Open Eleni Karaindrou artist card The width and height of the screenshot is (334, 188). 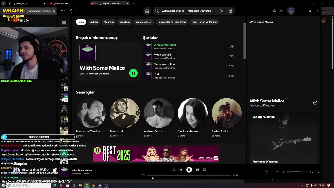(193, 117)
